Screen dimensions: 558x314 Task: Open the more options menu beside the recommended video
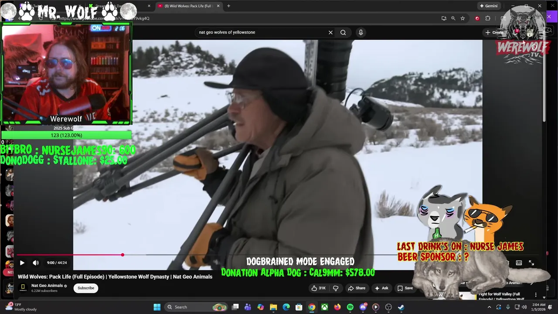click(x=536, y=295)
